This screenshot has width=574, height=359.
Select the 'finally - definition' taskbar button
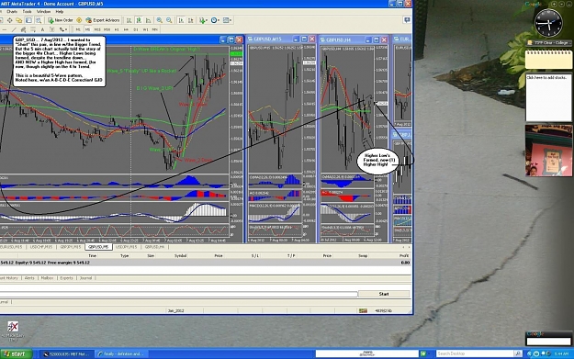[122, 353]
